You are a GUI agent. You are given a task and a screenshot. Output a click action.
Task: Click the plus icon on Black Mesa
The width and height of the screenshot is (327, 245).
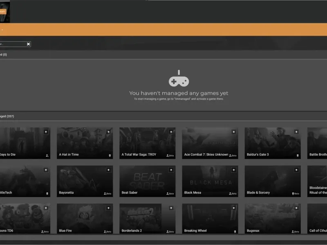click(233, 170)
